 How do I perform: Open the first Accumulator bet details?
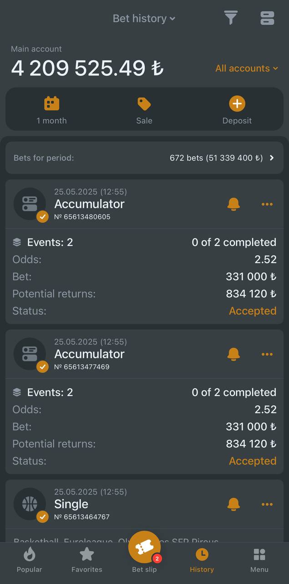(x=144, y=252)
